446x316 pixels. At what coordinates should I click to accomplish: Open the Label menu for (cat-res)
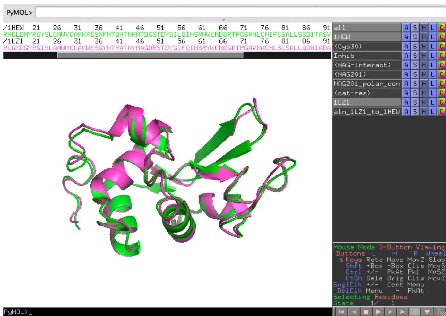click(433, 93)
